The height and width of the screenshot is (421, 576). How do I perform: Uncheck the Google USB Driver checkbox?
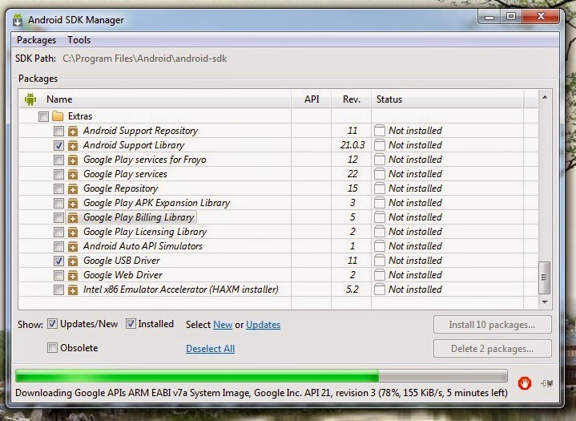point(58,261)
